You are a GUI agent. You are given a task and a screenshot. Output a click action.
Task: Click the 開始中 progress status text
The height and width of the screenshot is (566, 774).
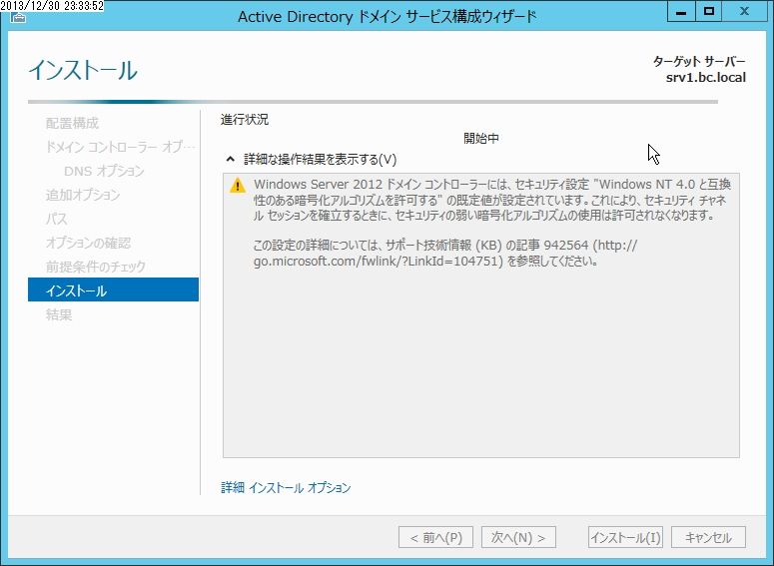(x=481, y=138)
